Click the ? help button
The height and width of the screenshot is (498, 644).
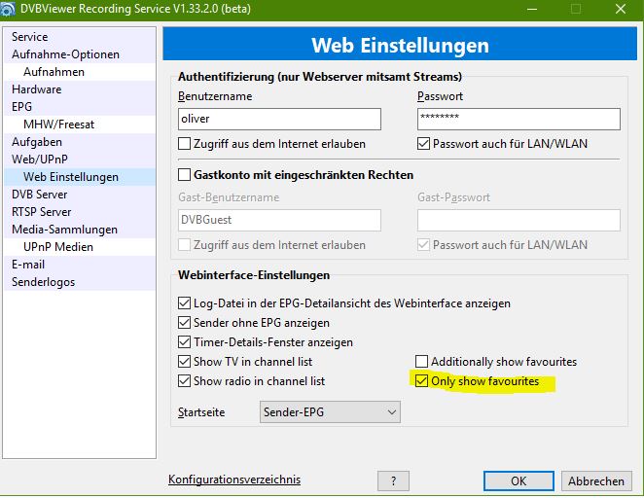[x=393, y=480]
